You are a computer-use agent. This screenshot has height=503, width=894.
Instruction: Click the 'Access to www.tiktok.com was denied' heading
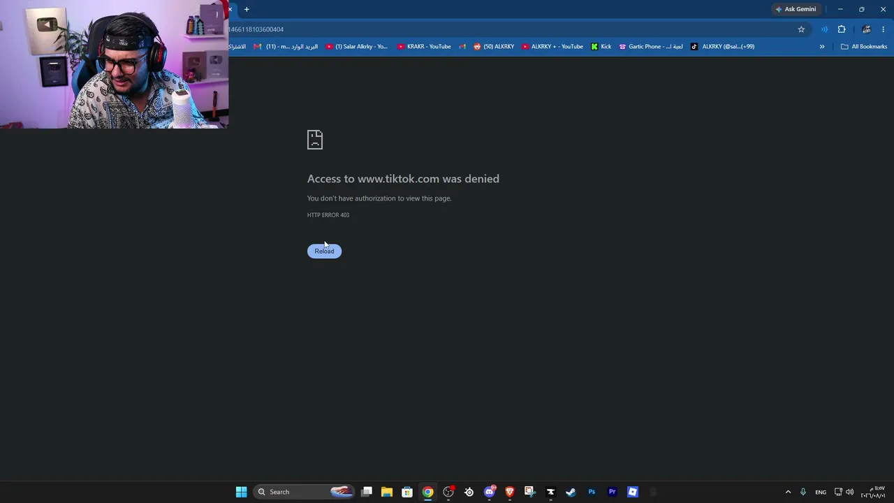coord(403,179)
